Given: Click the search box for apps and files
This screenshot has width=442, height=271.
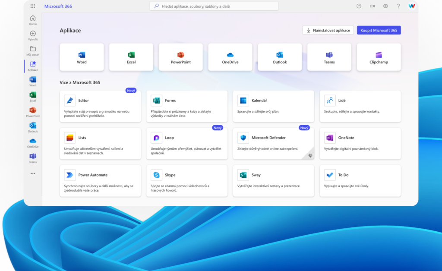Looking at the screenshot, I should (214, 6).
